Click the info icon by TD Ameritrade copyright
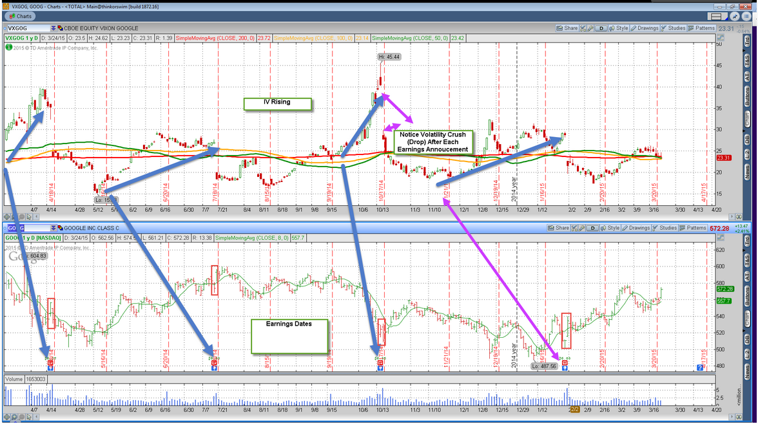Image resolution: width=758 pixels, height=424 pixels. [x=9, y=47]
